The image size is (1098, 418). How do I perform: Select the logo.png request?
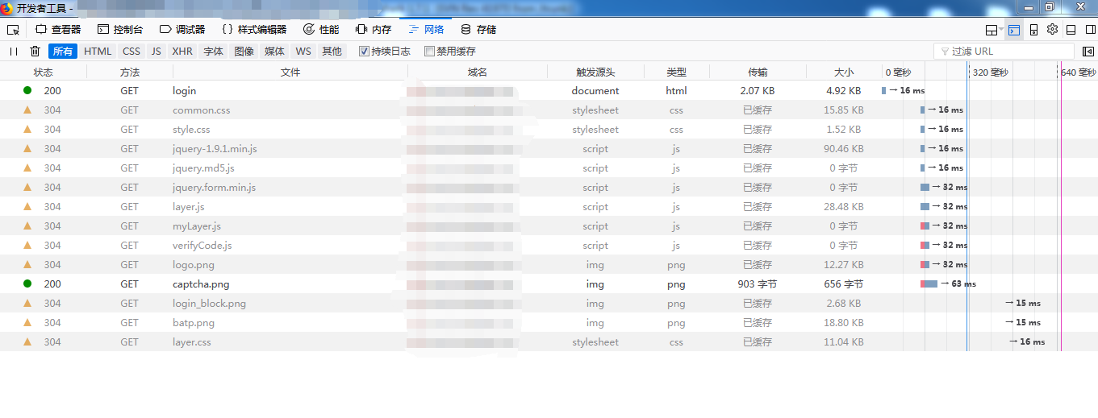(x=549, y=265)
